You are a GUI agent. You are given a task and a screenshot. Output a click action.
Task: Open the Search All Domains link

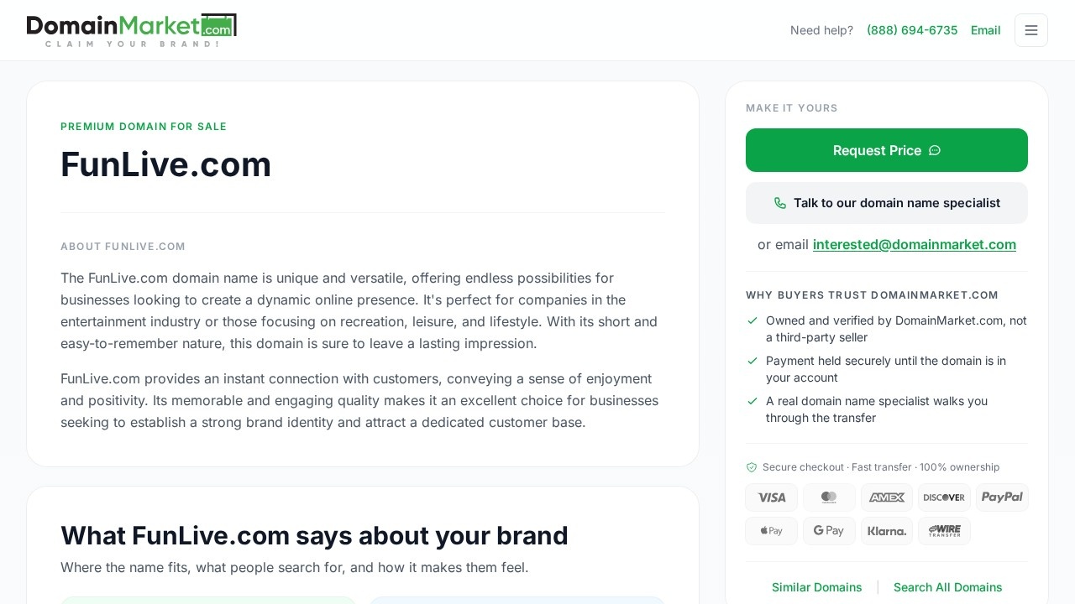pos(948,587)
